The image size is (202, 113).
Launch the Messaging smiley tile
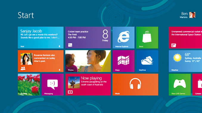click(x=52, y=85)
